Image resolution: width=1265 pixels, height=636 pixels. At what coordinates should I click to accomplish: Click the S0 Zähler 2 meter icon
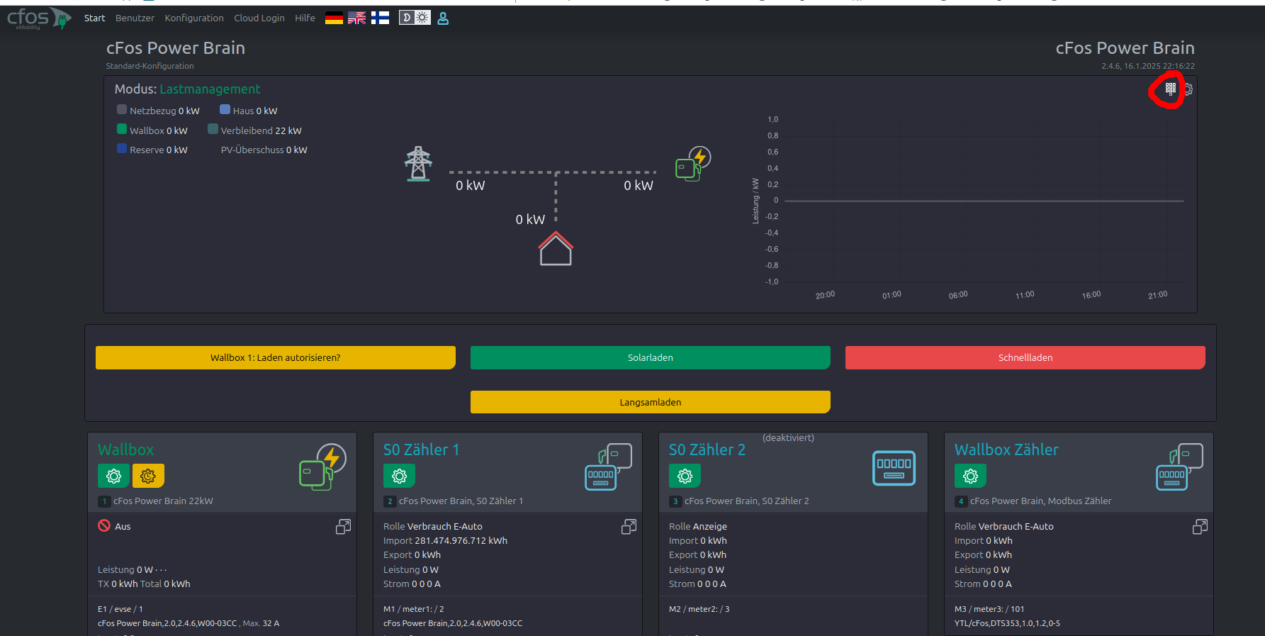point(894,468)
